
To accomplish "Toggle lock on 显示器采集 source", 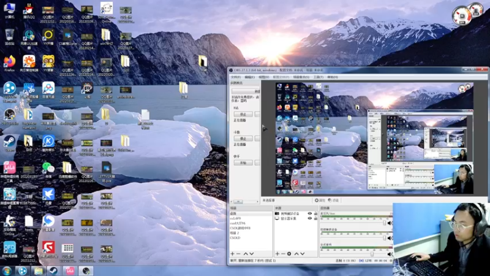I will 315,218.
